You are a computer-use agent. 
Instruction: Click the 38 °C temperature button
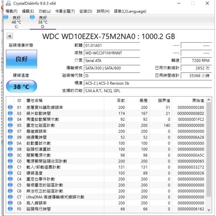[x=22, y=86]
